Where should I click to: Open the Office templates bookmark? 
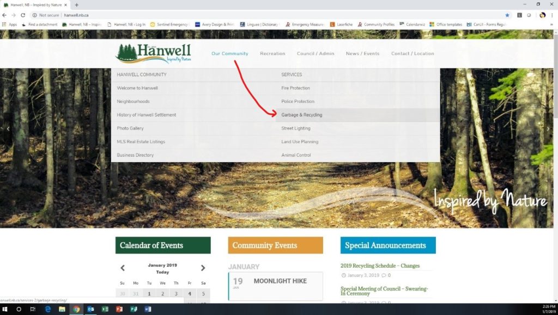[x=446, y=24]
